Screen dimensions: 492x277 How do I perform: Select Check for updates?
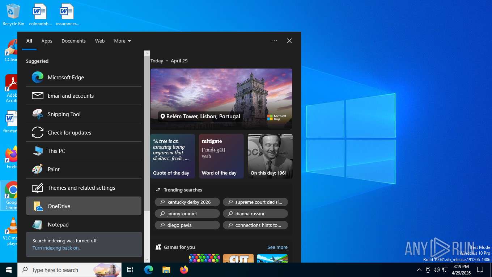84,132
